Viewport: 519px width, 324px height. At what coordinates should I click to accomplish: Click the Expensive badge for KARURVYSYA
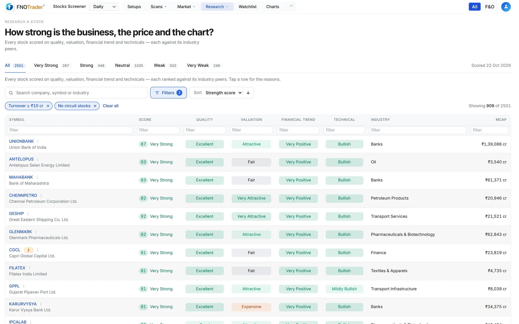click(x=251, y=307)
